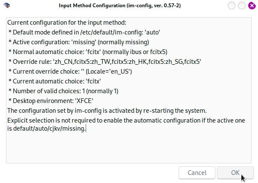
Task: Place cursor in 'Current configuration for the input method' line
Action: (67, 23)
